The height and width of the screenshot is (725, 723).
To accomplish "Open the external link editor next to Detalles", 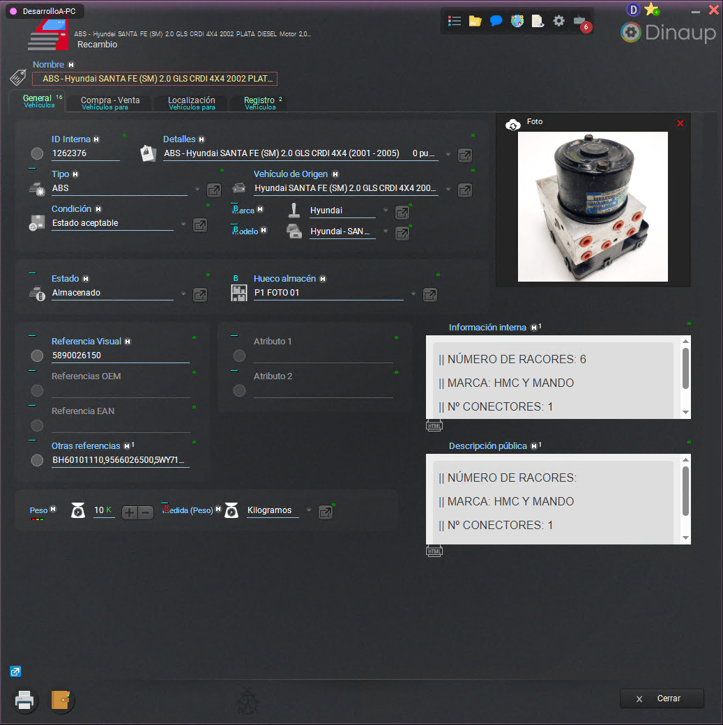I will (x=464, y=155).
